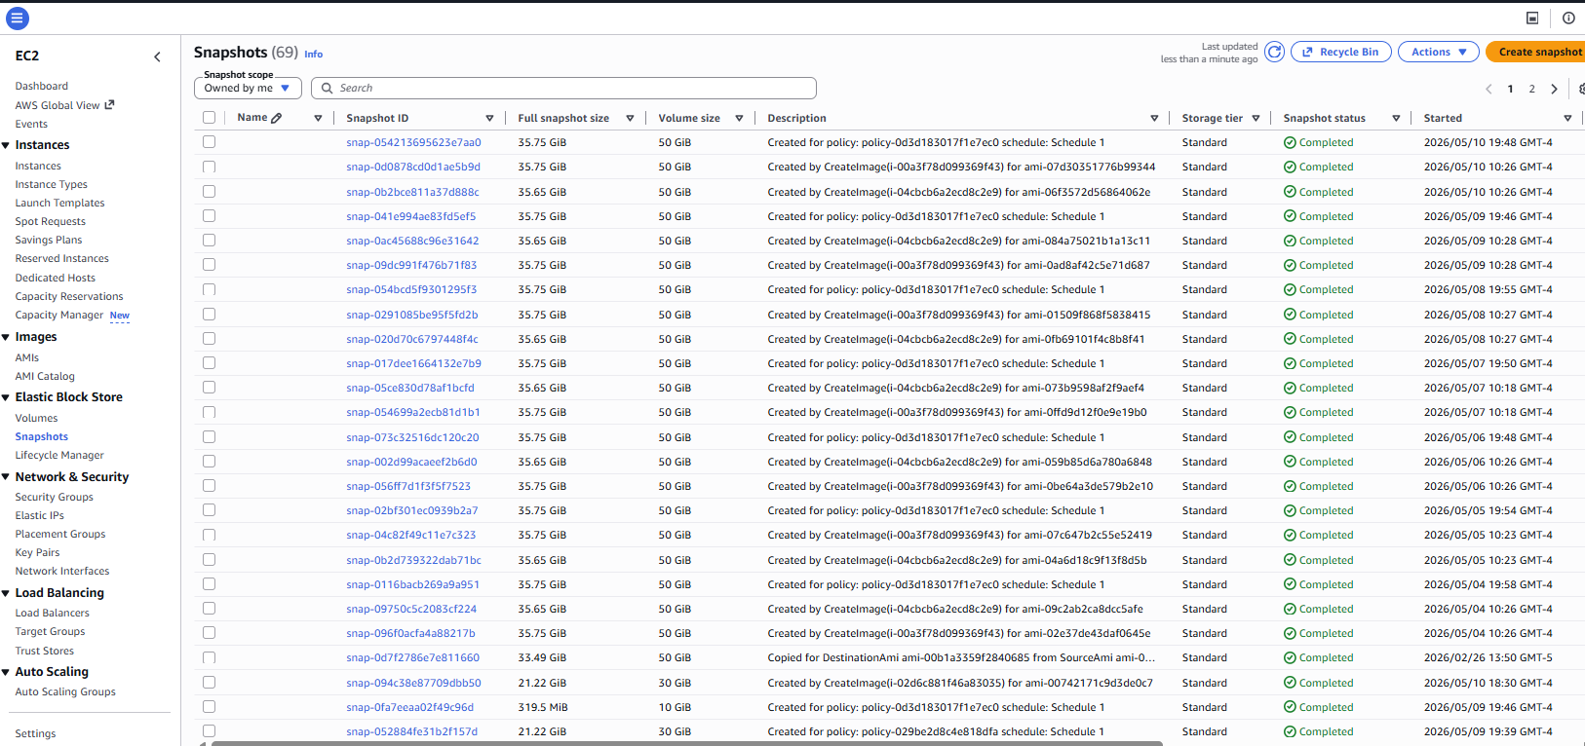Go to page 2 of snapshots
The image size is (1585, 746).
1532,89
